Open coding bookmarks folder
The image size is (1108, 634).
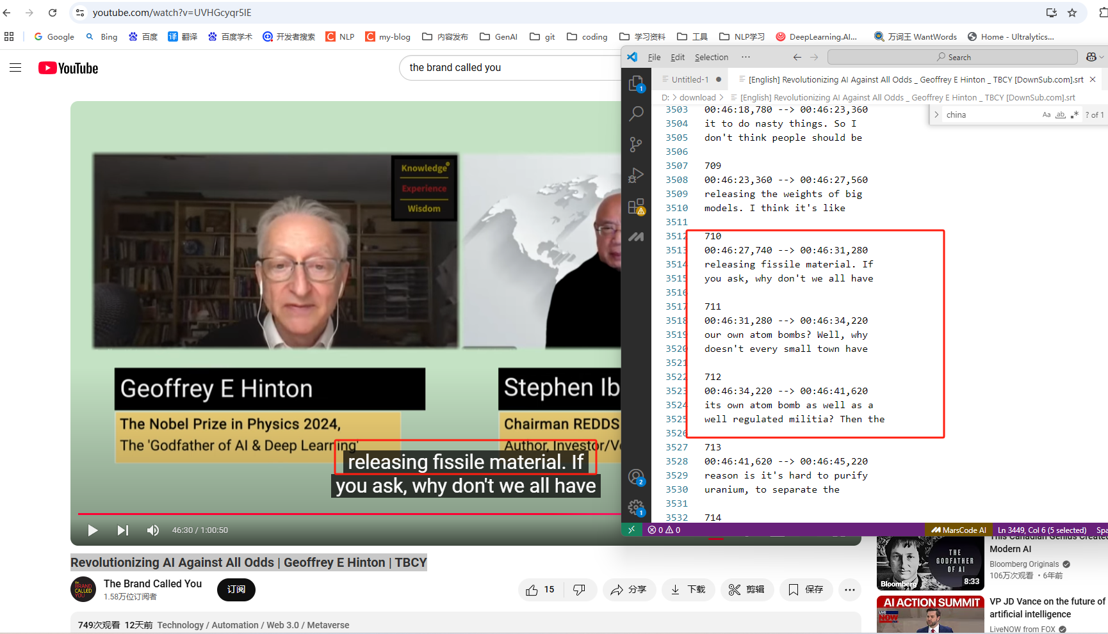pos(587,36)
